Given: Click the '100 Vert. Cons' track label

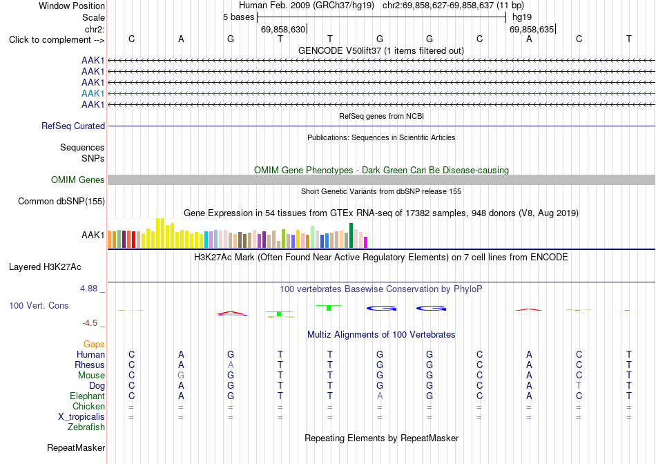Looking at the screenshot, I should 39,305.
